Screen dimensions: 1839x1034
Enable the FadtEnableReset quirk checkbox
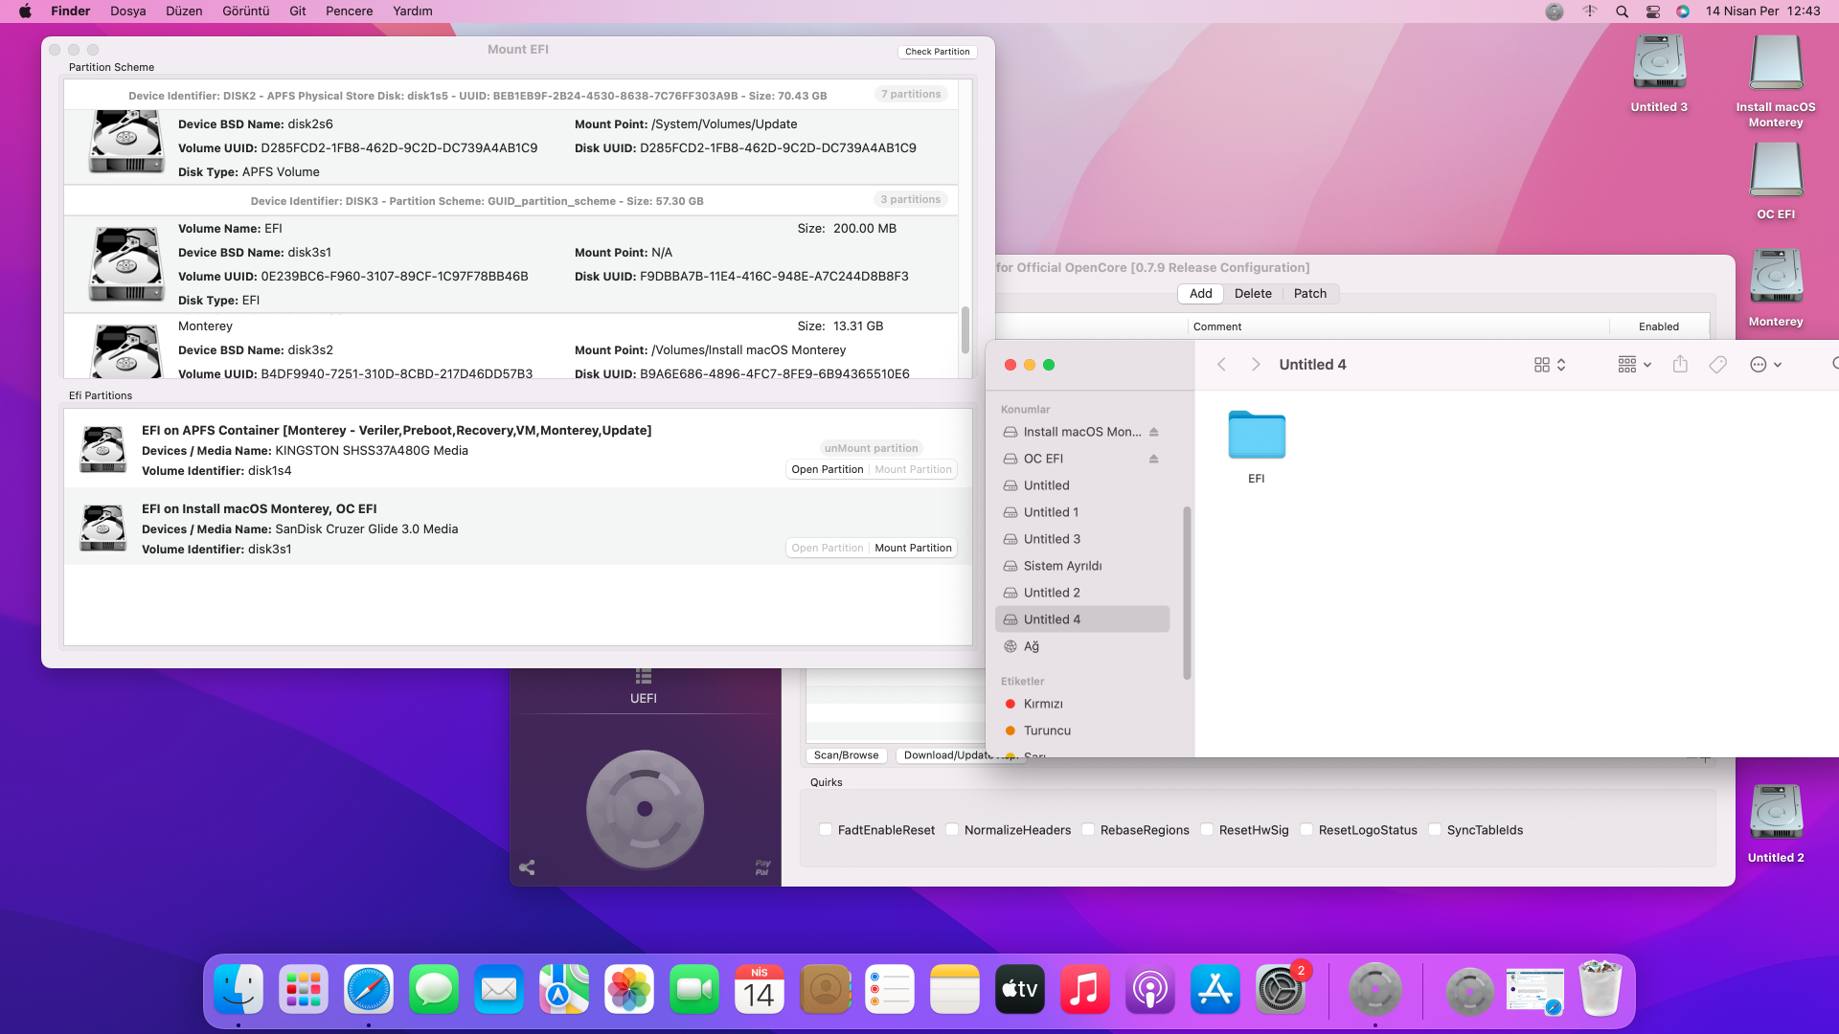point(825,830)
